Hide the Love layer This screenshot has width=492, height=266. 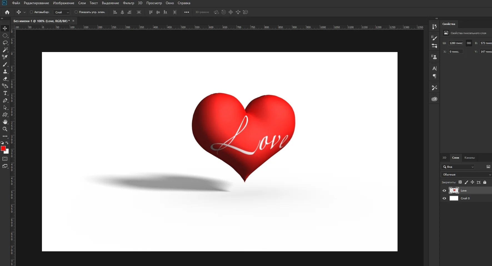444,190
